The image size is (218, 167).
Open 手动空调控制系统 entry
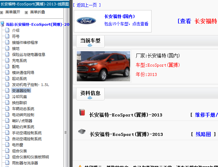click(27, 133)
